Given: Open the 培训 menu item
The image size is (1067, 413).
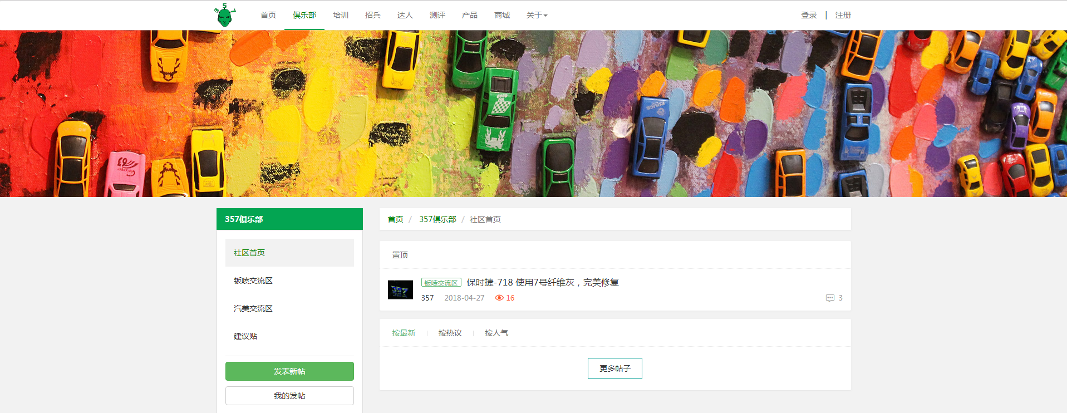Looking at the screenshot, I should pos(341,15).
